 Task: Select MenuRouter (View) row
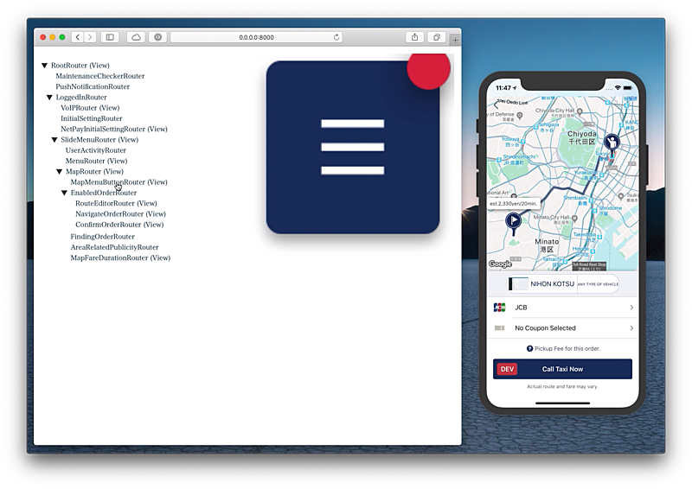[96, 161]
